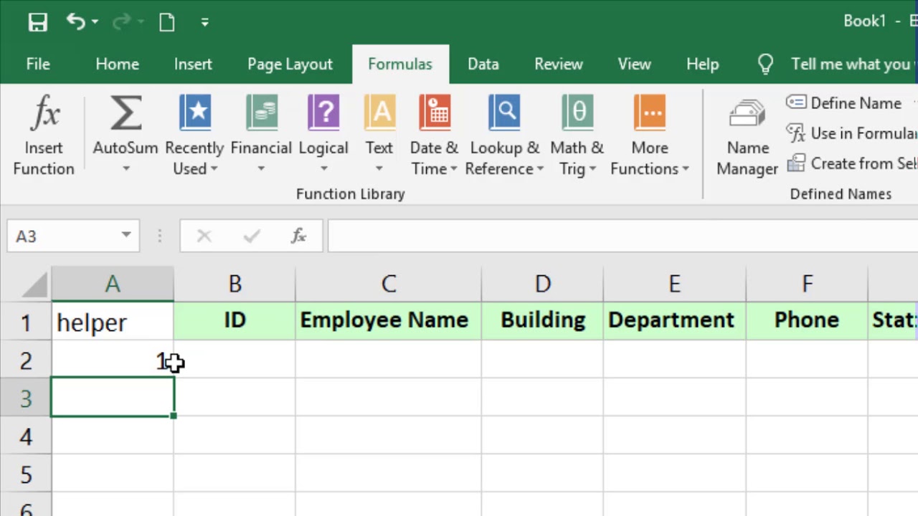Click the Enter checkmark icon in formula bar
Viewport: 918px width, 516px height.
(x=251, y=236)
